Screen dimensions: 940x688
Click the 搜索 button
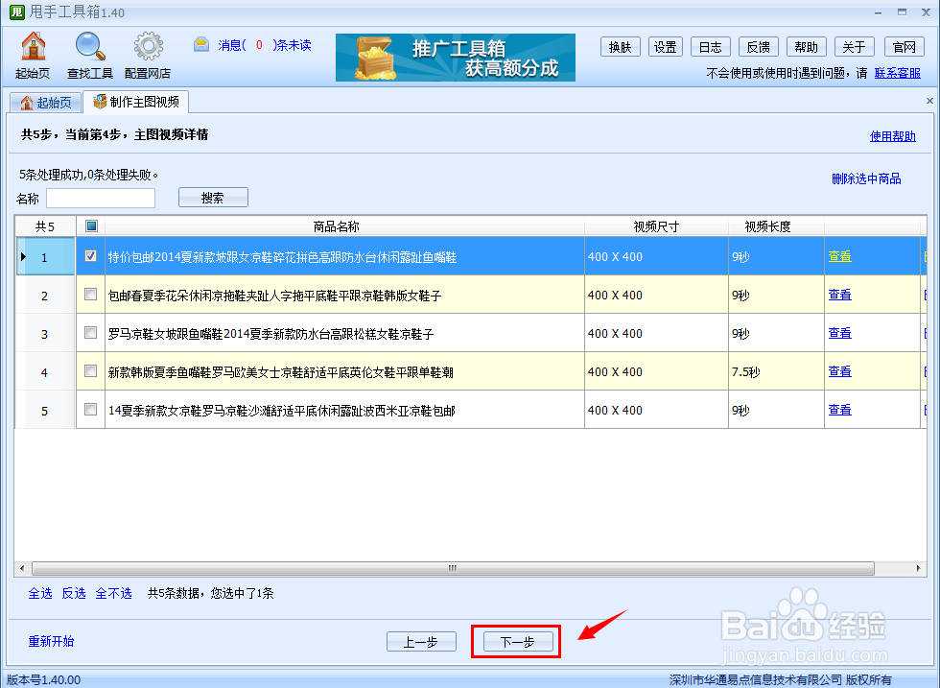pyautogui.click(x=213, y=198)
